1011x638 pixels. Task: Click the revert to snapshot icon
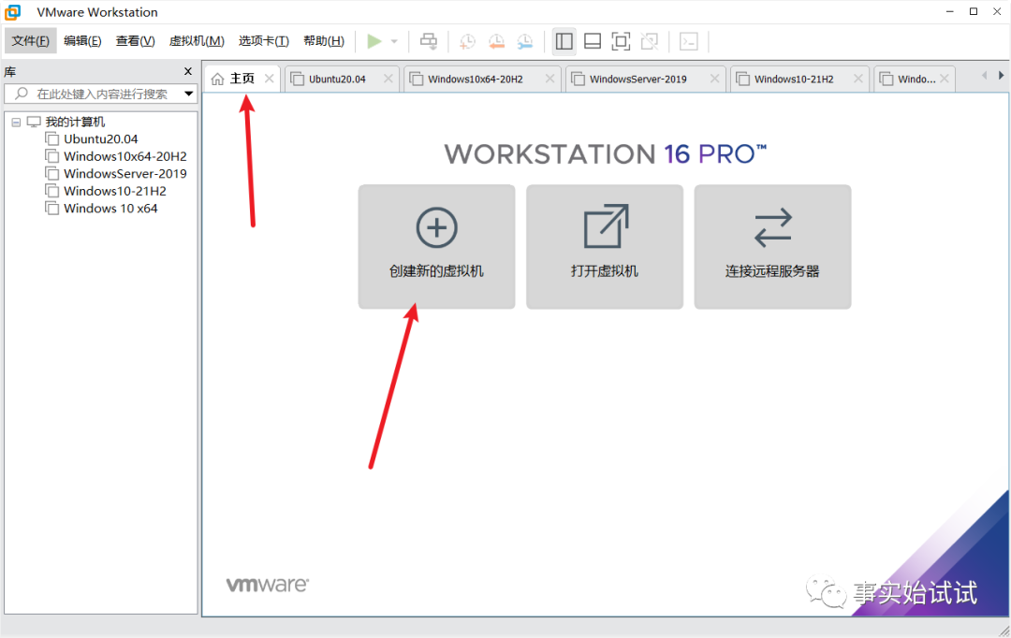496,41
